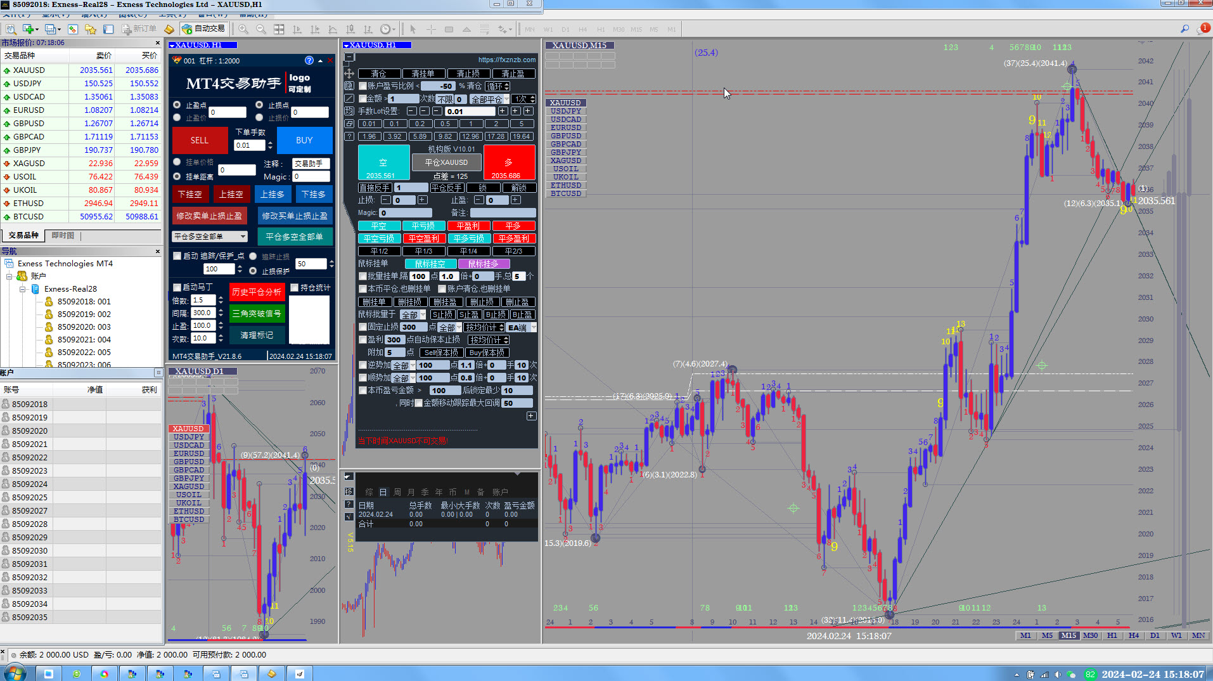Enable 持仓统计 checkbox
The width and height of the screenshot is (1213, 681).
pos(295,287)
